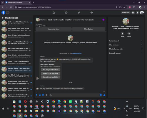Open the Reels video icon in top nav
147x118 pixels.
pos(66,13)
